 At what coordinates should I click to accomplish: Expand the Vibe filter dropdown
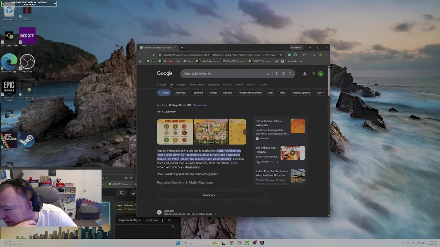(320, 93)
